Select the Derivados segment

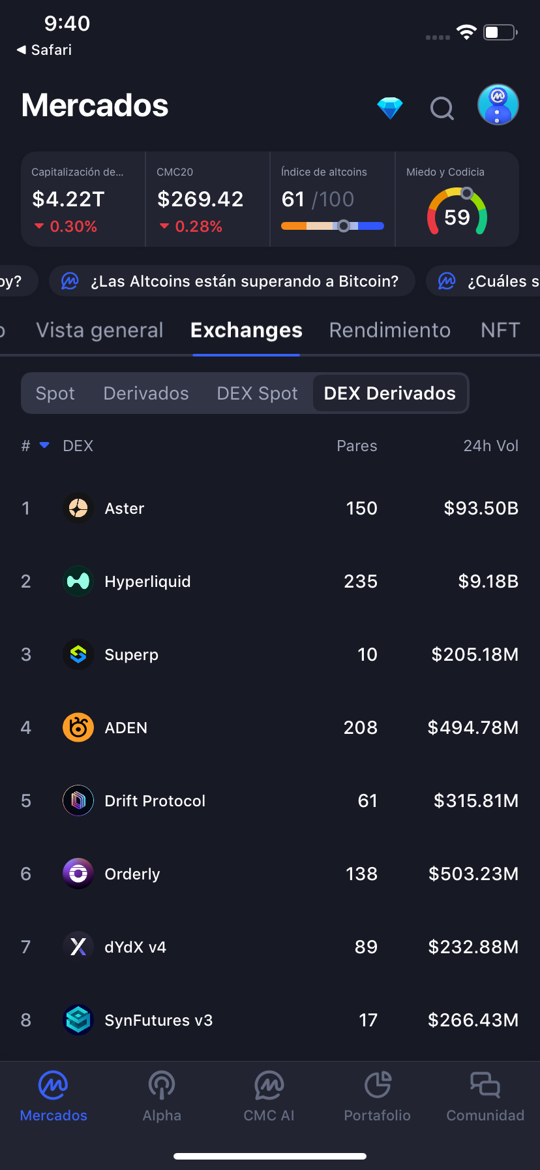click(146, 394)
